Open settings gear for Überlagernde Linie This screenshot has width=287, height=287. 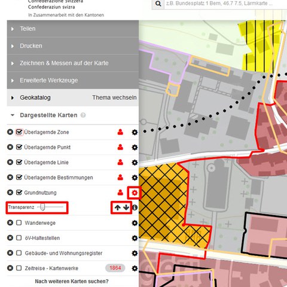tap(135, 163)
